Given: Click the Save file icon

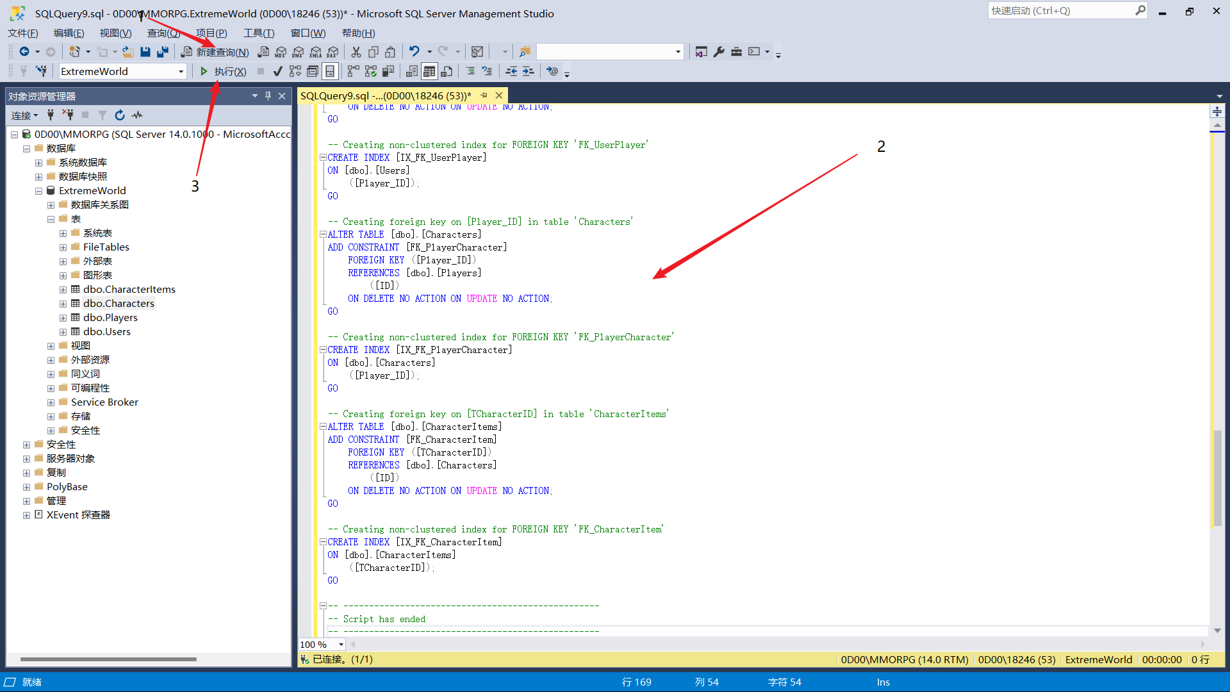Looking at the screenshot, I should click(145, 52).
